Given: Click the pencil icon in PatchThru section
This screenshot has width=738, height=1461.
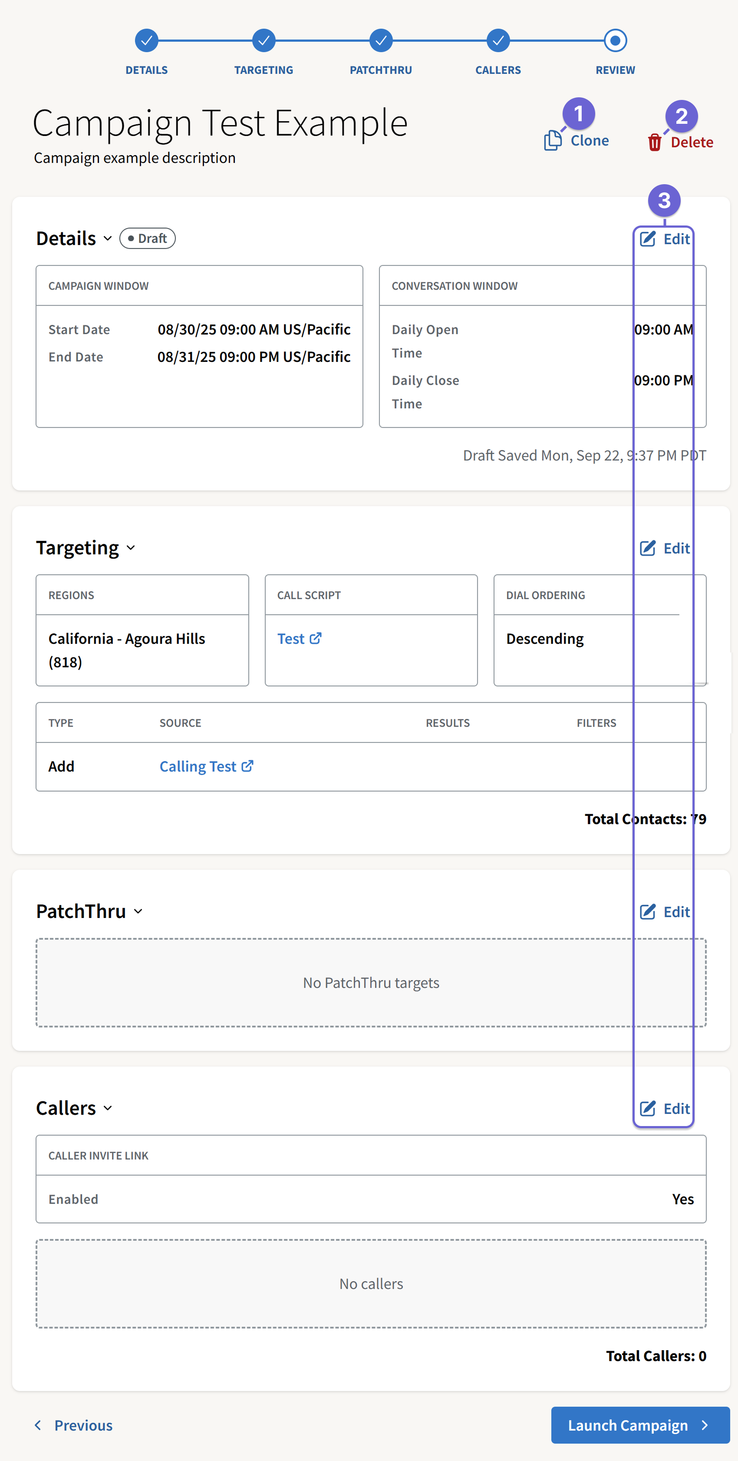Looking at the screenshot, I should [648, 912].
